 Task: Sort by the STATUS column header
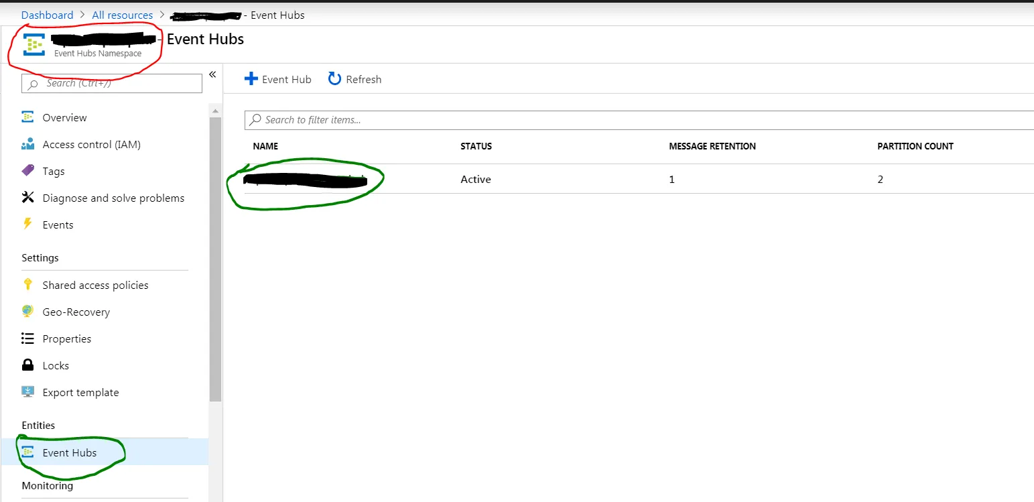(x=476, y=146)
